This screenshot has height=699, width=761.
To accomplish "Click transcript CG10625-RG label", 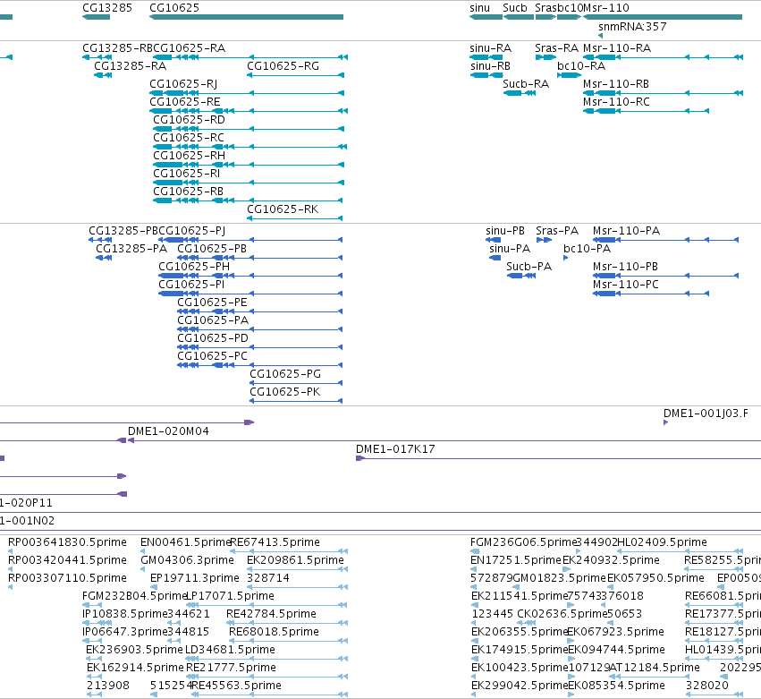I will pyautogui.click(x=283, y=66).
